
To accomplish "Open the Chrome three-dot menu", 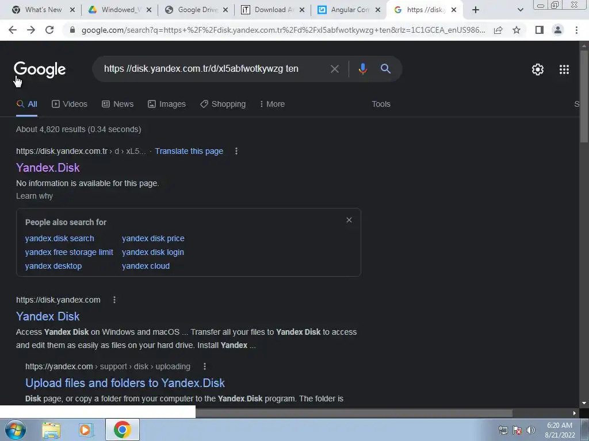I will point(576,30).
